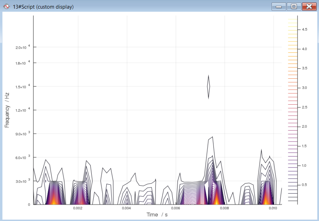This screenshot has width=319, height=221.
Task: Click the app icon in the title bar
Action: click(6, 7)
